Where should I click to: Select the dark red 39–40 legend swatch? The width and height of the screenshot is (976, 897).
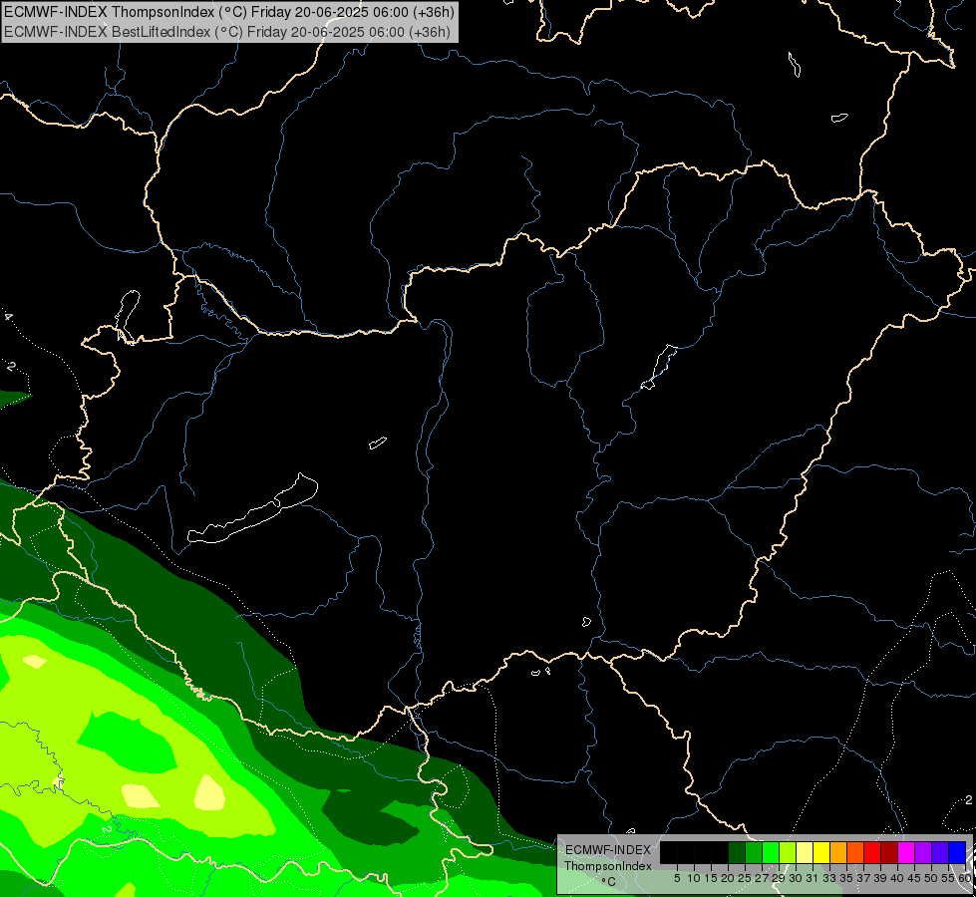[889, 852]
